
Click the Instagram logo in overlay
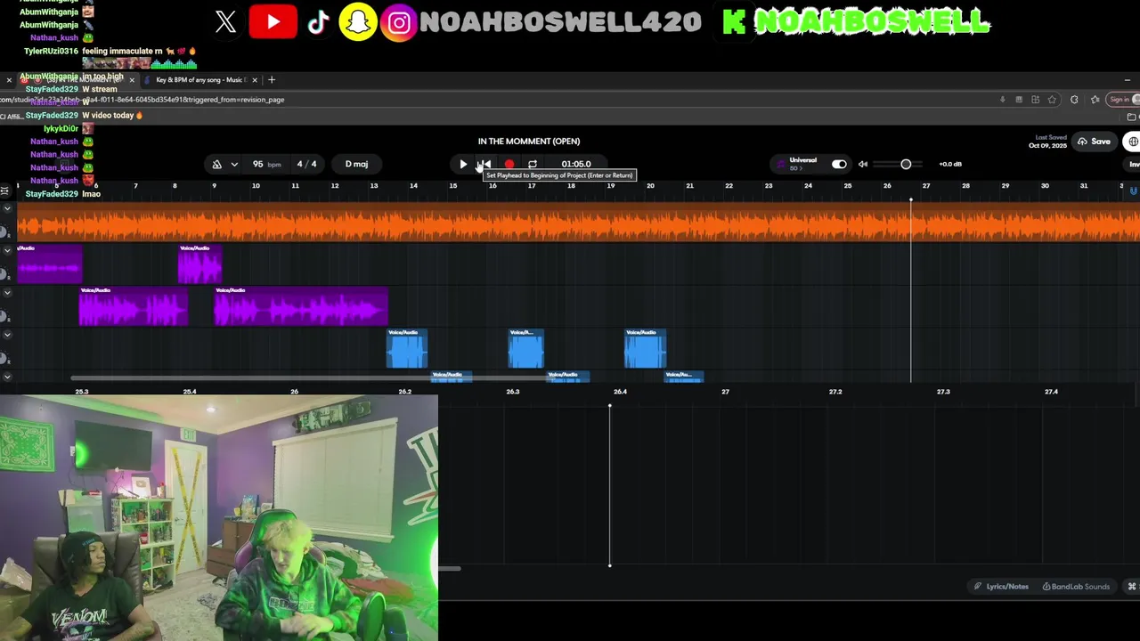click(x=399, y=22)
